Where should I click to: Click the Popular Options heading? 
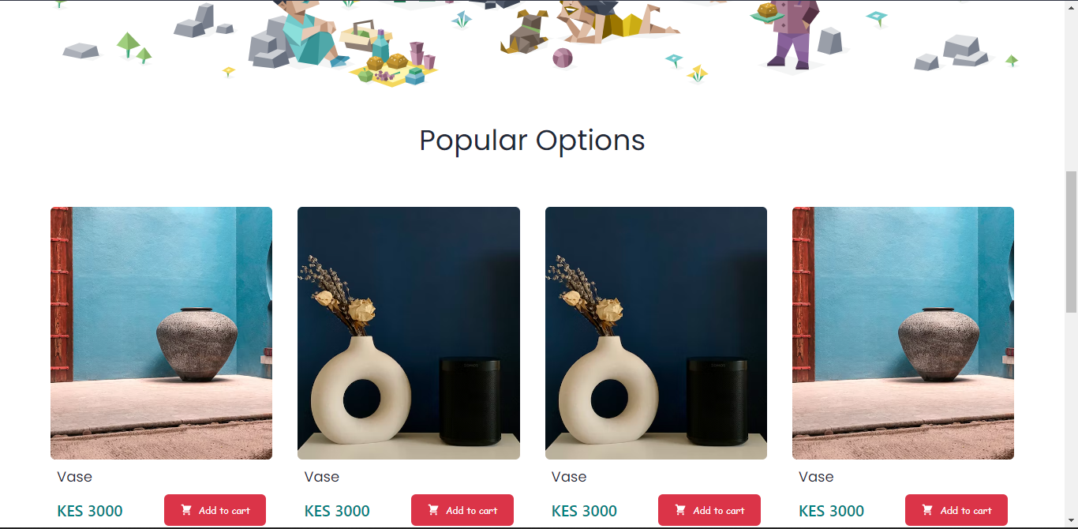pos(532,141)
